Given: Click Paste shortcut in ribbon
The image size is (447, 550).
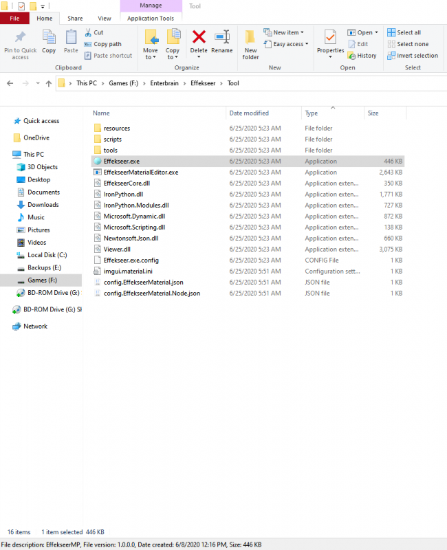Looking at the screenshot, I should tap(108, 56).
